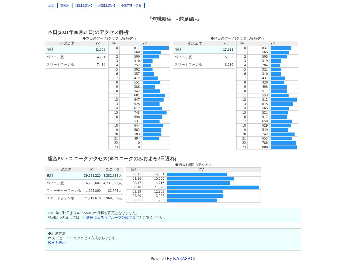The height and width of the screenshot is (261, 346).
Task: Expand details with 続きを表示
Action: (57, 243)
